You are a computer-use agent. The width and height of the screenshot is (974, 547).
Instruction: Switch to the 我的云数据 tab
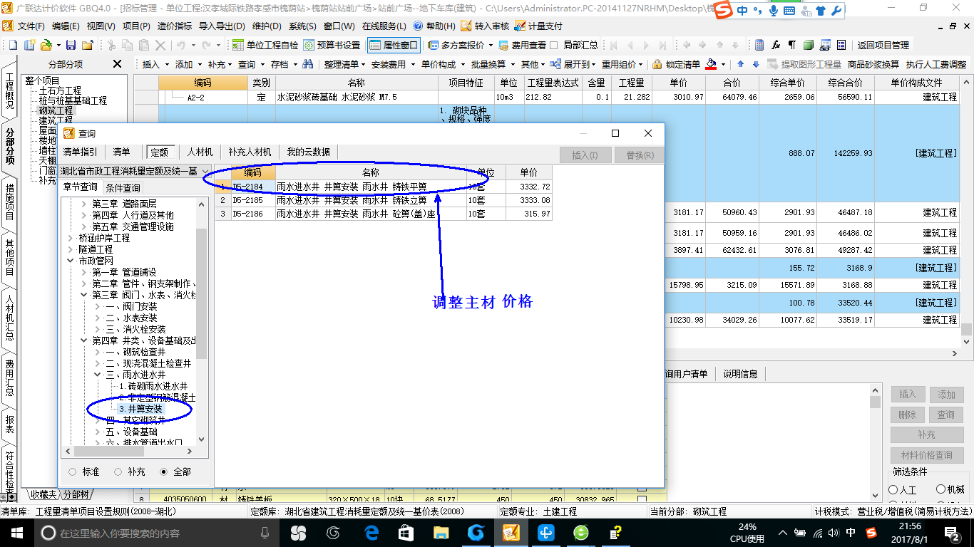tap(308, 152)
